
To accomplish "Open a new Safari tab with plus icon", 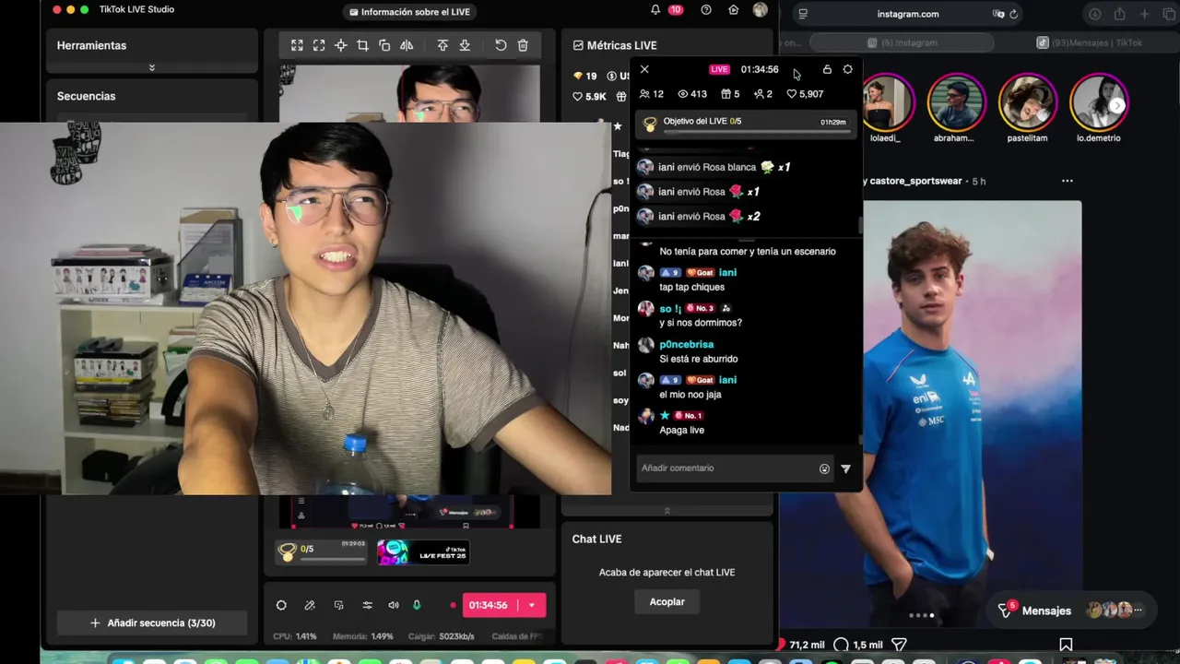I will [1145, 14].
